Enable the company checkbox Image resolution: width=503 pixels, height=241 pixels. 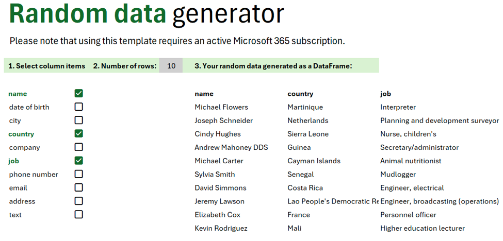coord(78,147)
